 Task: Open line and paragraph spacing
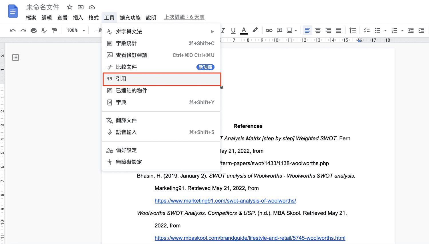[353, 30]
